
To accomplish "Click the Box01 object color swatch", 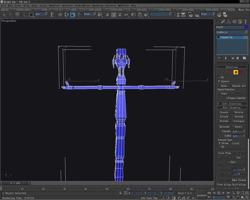I will click(x=246, y=27).
